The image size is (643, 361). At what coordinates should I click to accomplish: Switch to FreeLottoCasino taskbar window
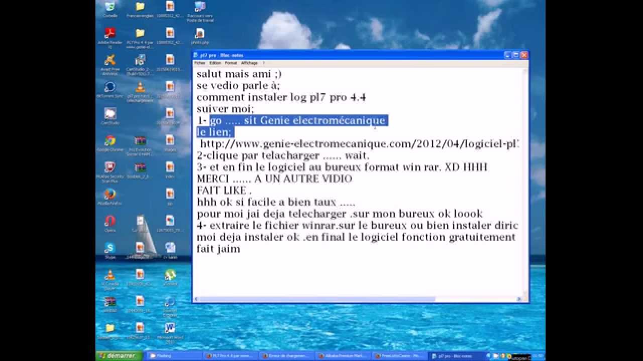point(399,355)
